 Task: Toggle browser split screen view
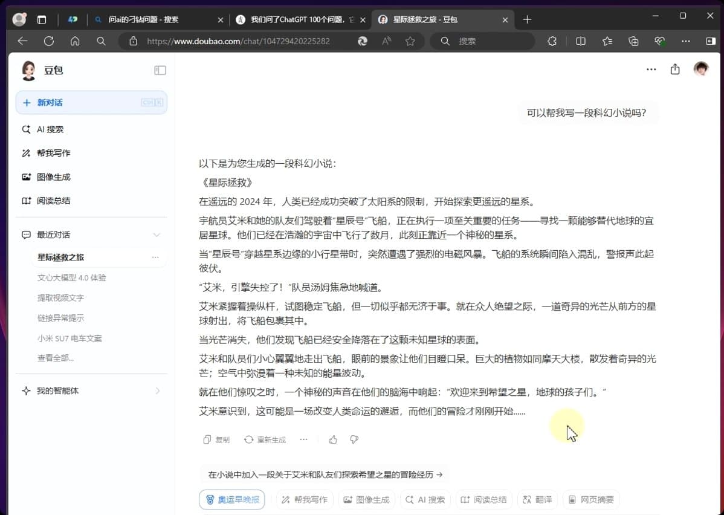point(581,41)
